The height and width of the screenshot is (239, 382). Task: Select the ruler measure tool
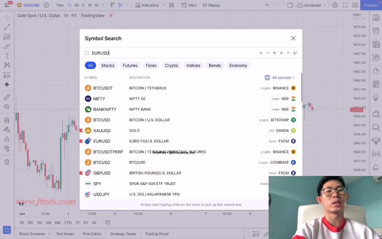coord(7,97)
